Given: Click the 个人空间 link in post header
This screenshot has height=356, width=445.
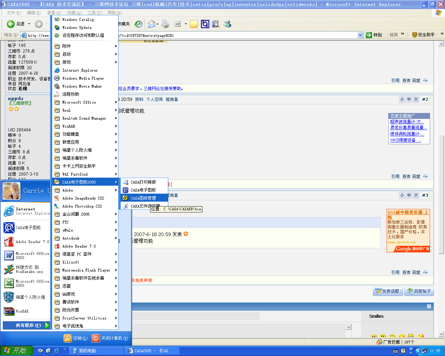Looking at the screenshot, I should click(154, 99).
